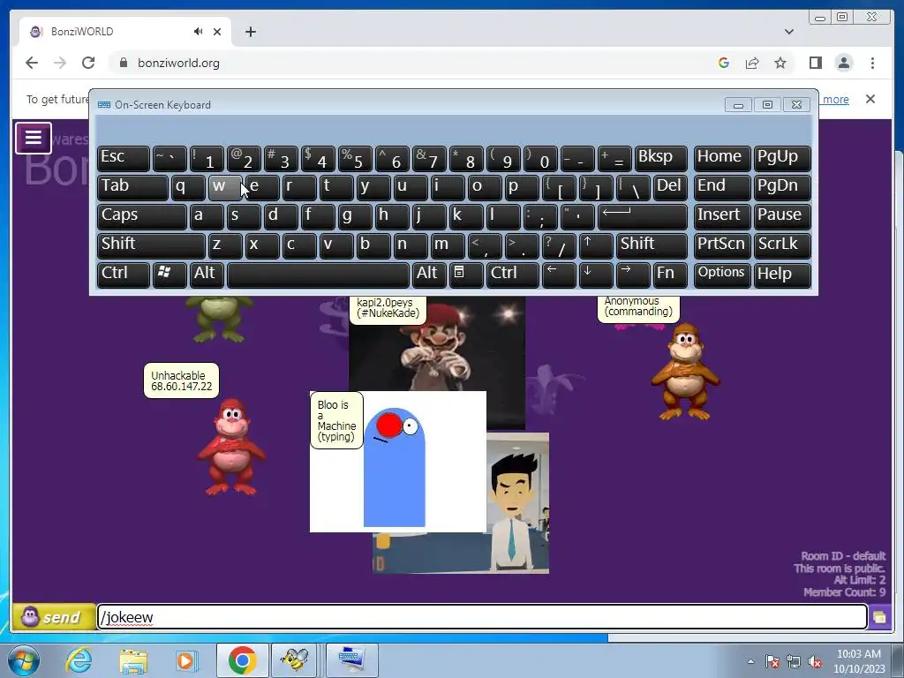Open Windows Explorer folder in taskbar
The image size is (904, 678).
[133, 660]
